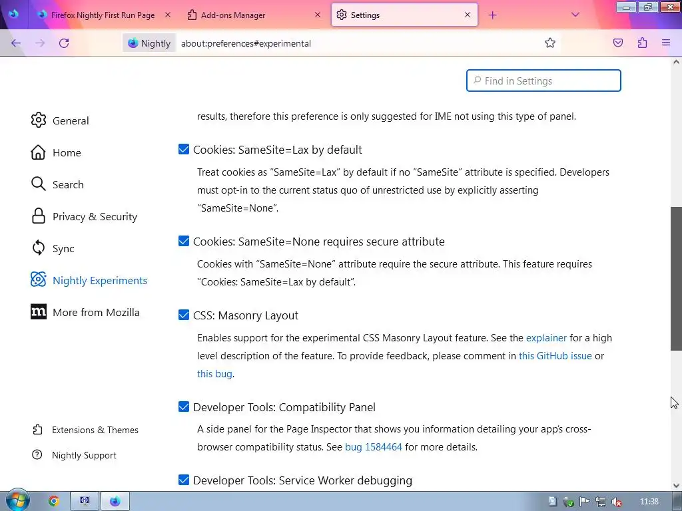This screenshot has width=682, height=511.
Task: Click the General gear icon in sidebar
Action: [38, 120]
